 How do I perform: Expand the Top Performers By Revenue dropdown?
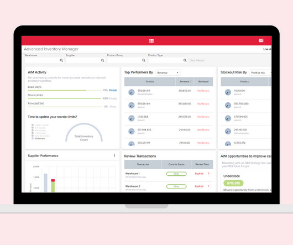[168, 72]
